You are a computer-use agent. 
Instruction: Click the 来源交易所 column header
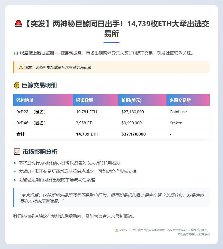[188, 100]
